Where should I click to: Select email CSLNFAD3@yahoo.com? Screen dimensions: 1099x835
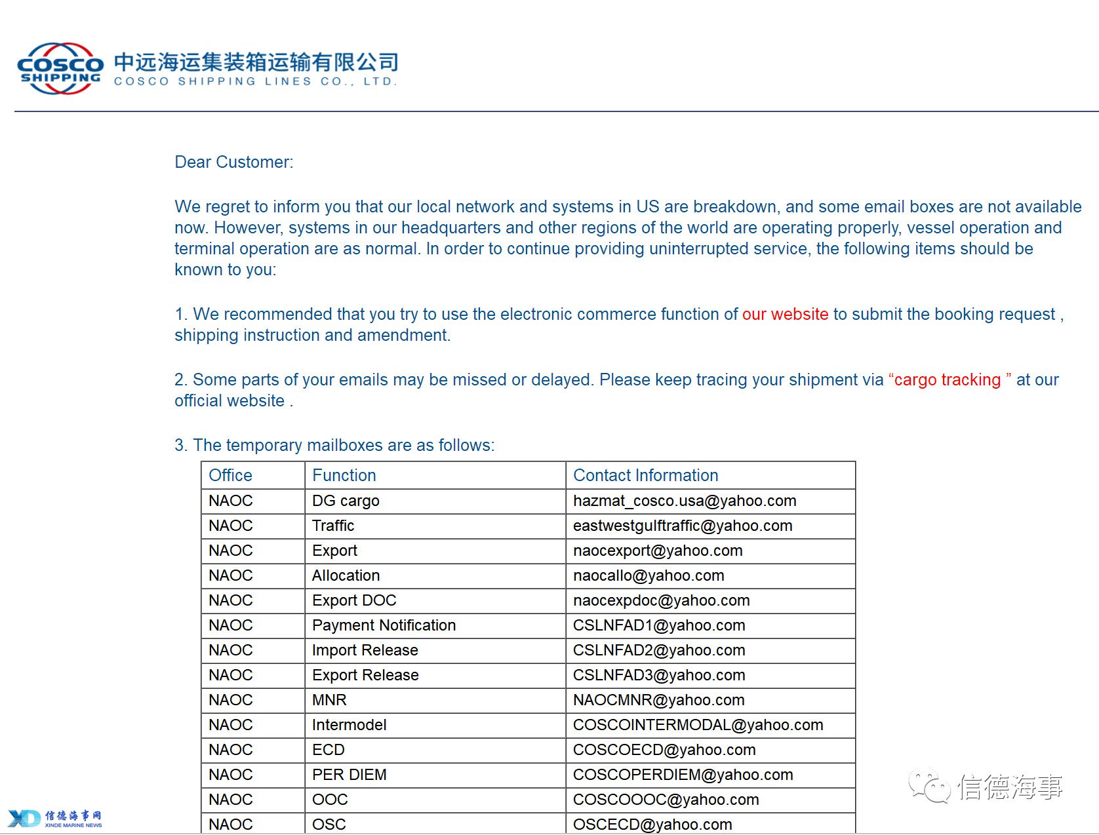click(659, 675)
